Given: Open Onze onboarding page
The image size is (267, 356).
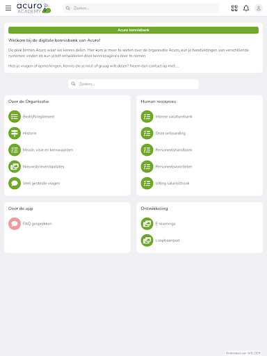Looking at the screenshot, I should coord(170,133).
